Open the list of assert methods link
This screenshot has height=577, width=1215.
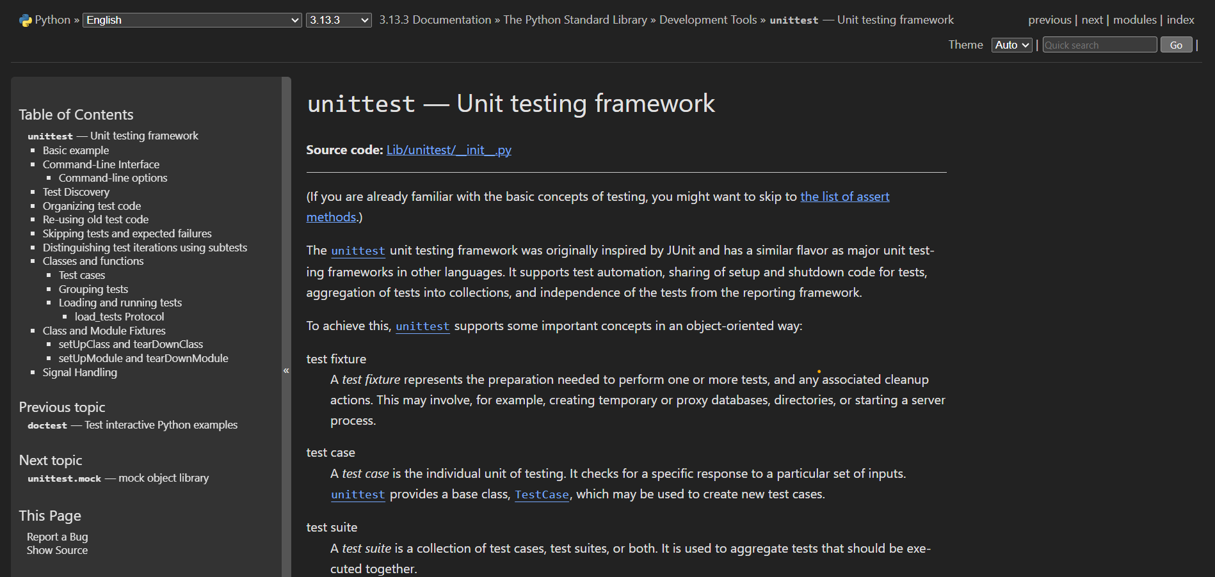[844, 196]
